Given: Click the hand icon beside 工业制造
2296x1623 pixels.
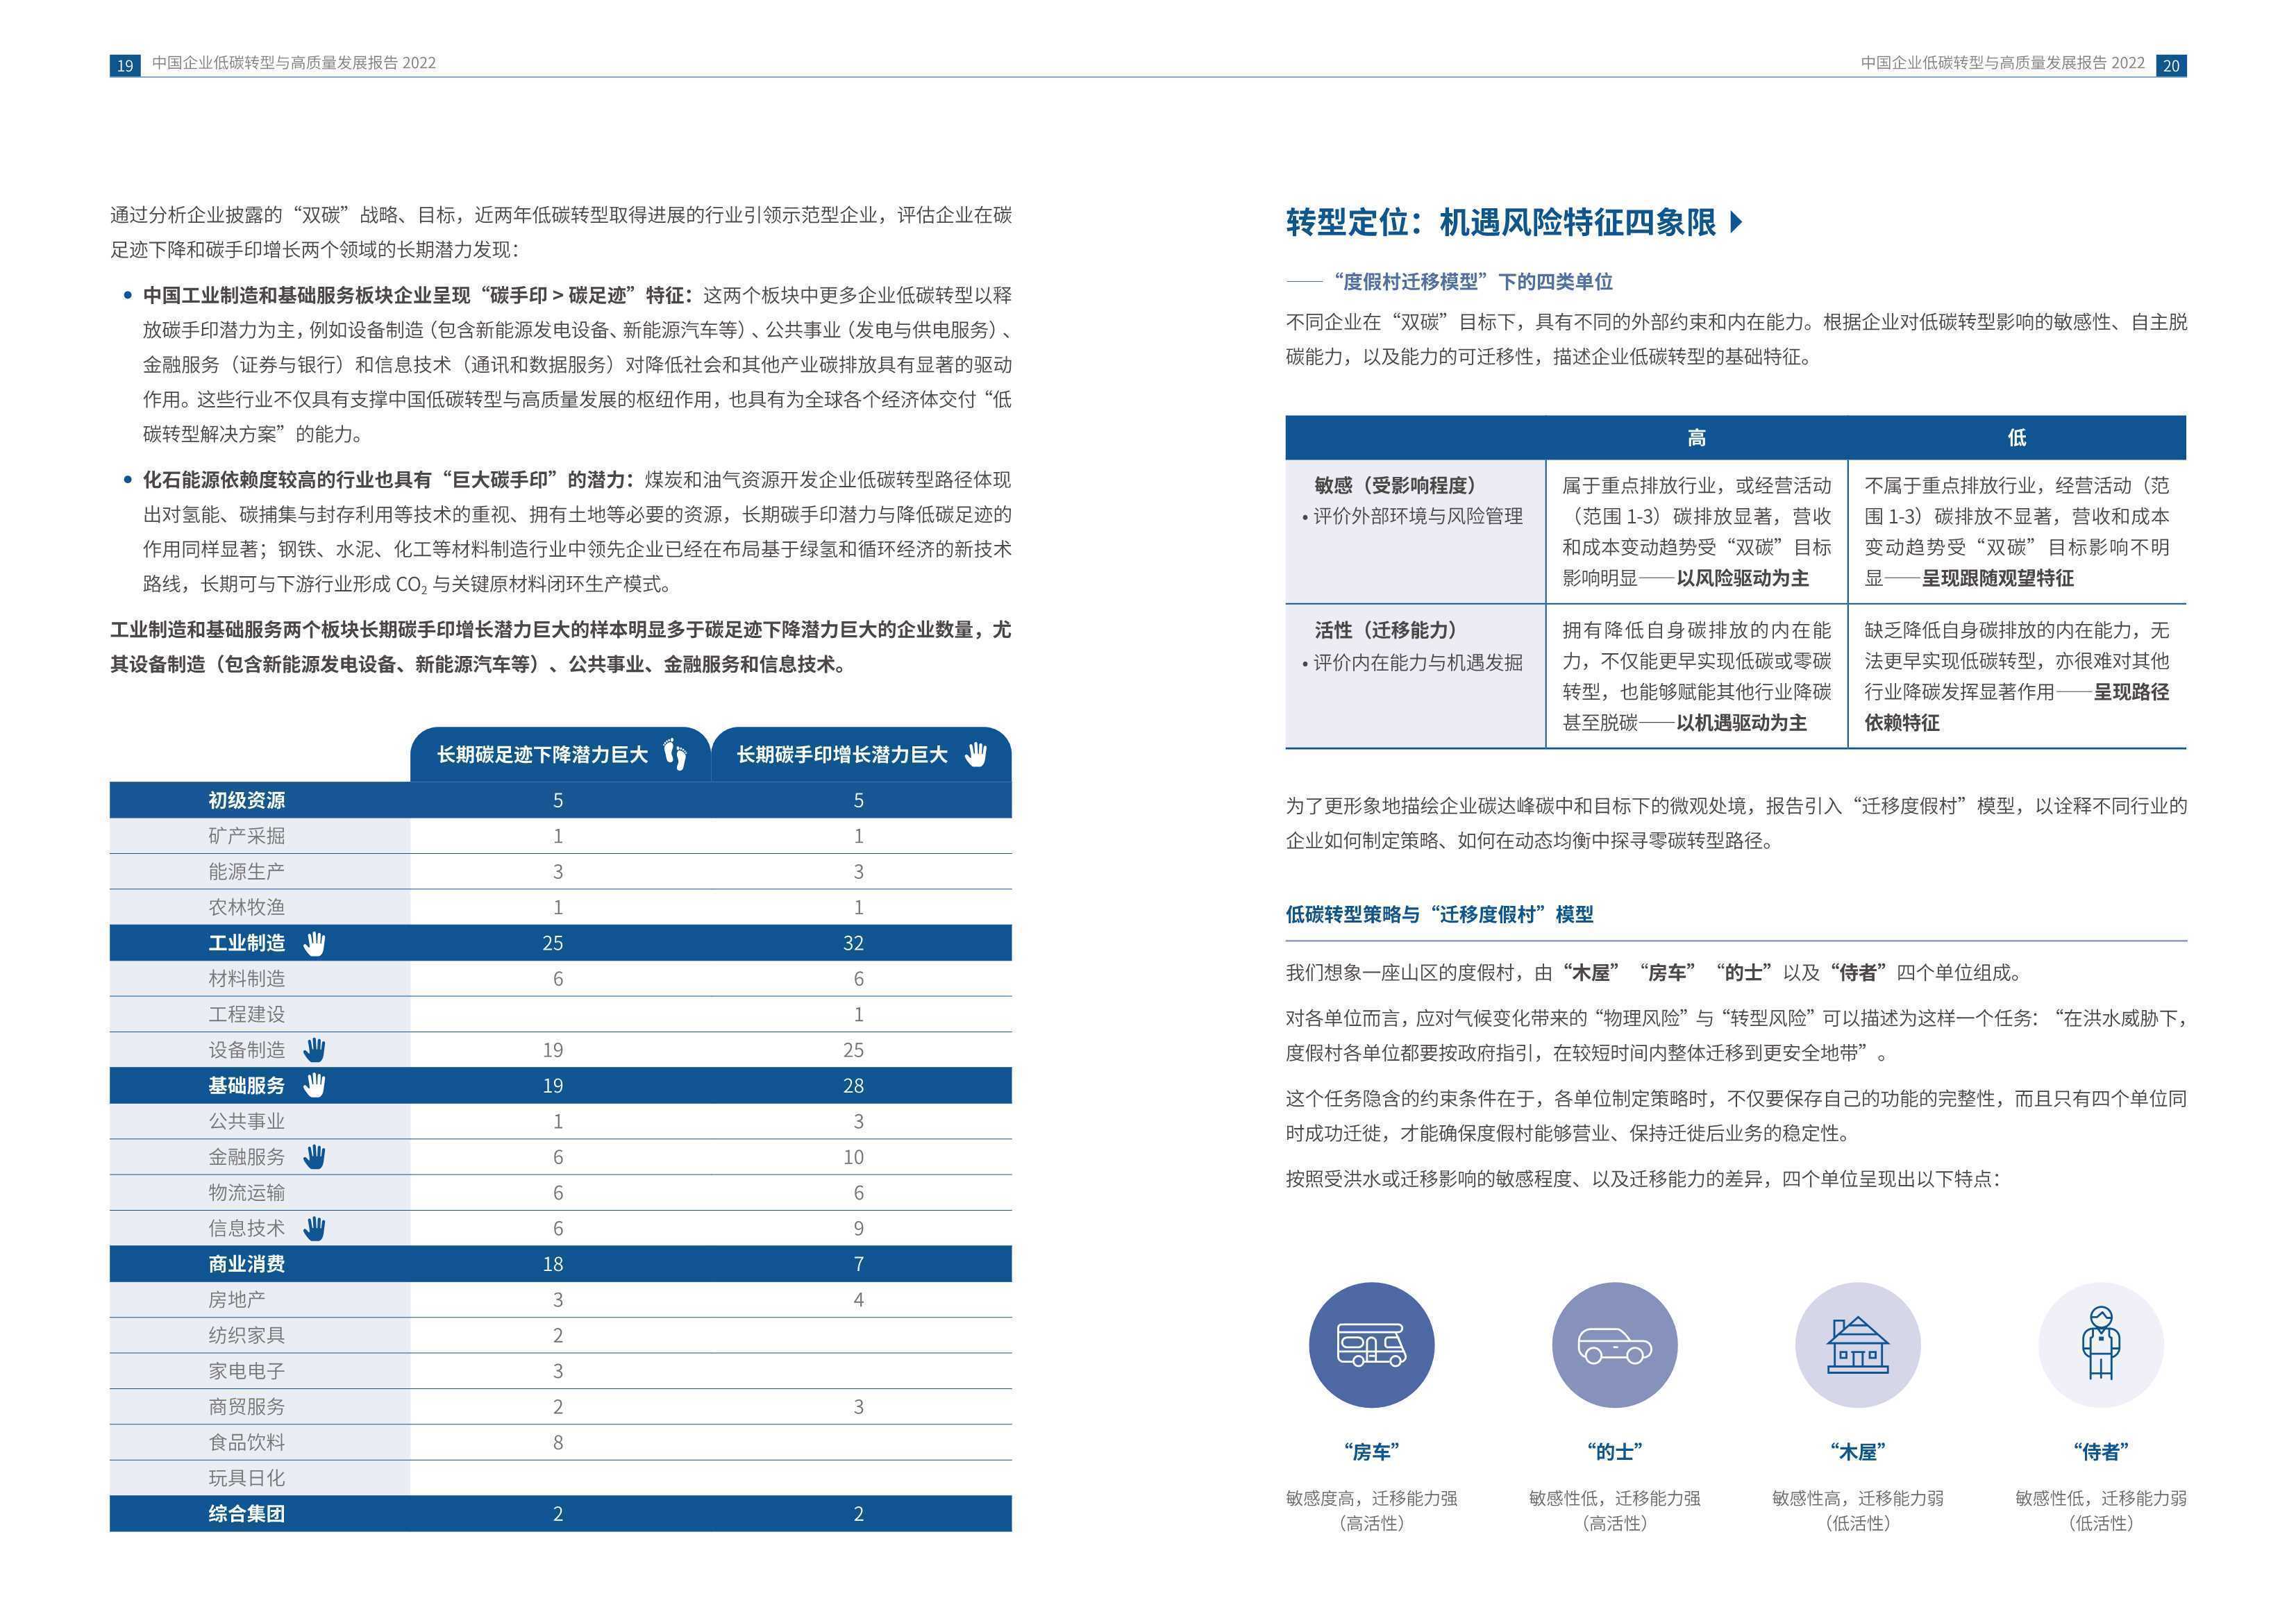Looking at the screenshot, I should pos(315,943).
